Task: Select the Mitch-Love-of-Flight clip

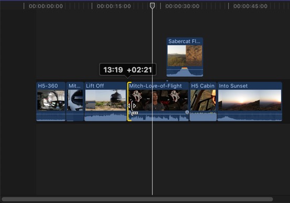Action: [x=158, y=101]
